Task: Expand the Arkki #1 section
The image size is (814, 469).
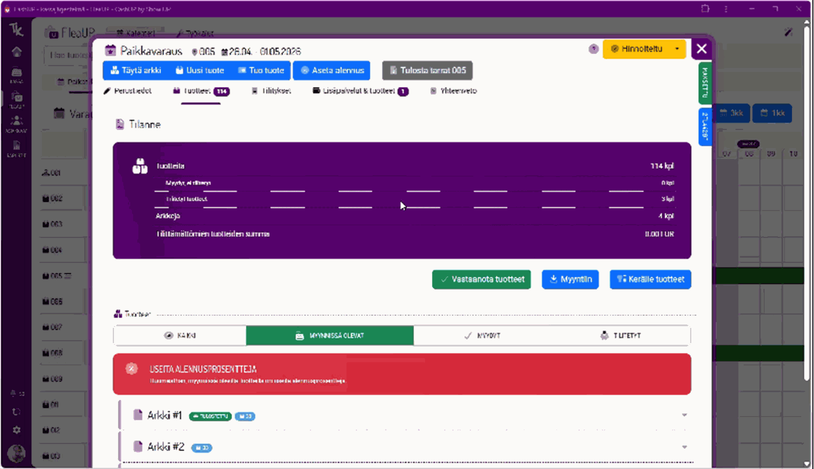Action: pyautogui.click(x=684, y=416)
